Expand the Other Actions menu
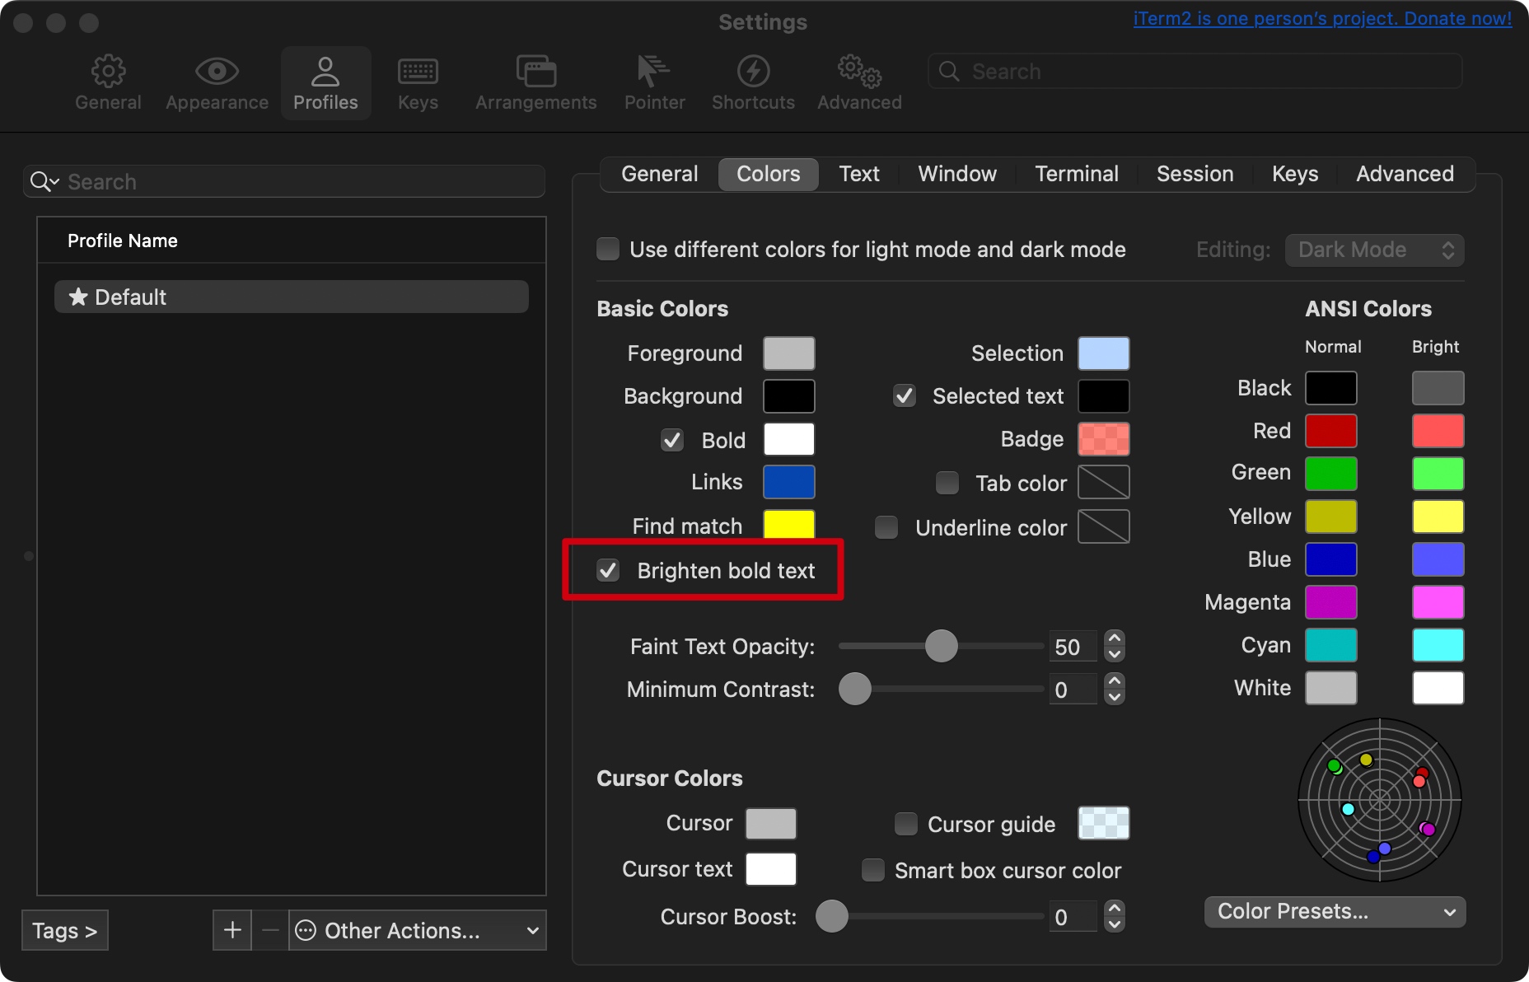The image size is (1529, 982). pos(418,930)
